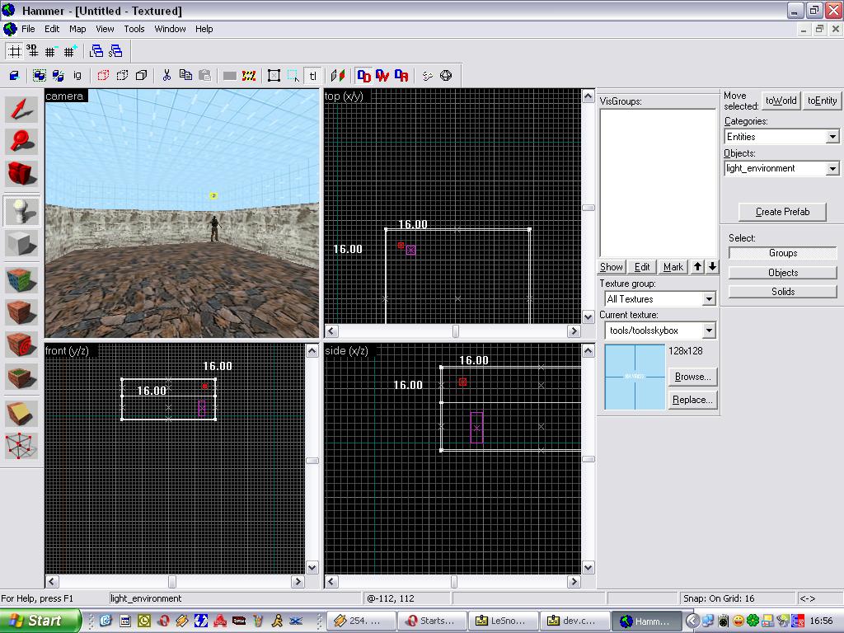844x633 pixels.
Task: Click the Browse... texture button
Action: pos(692,377)
